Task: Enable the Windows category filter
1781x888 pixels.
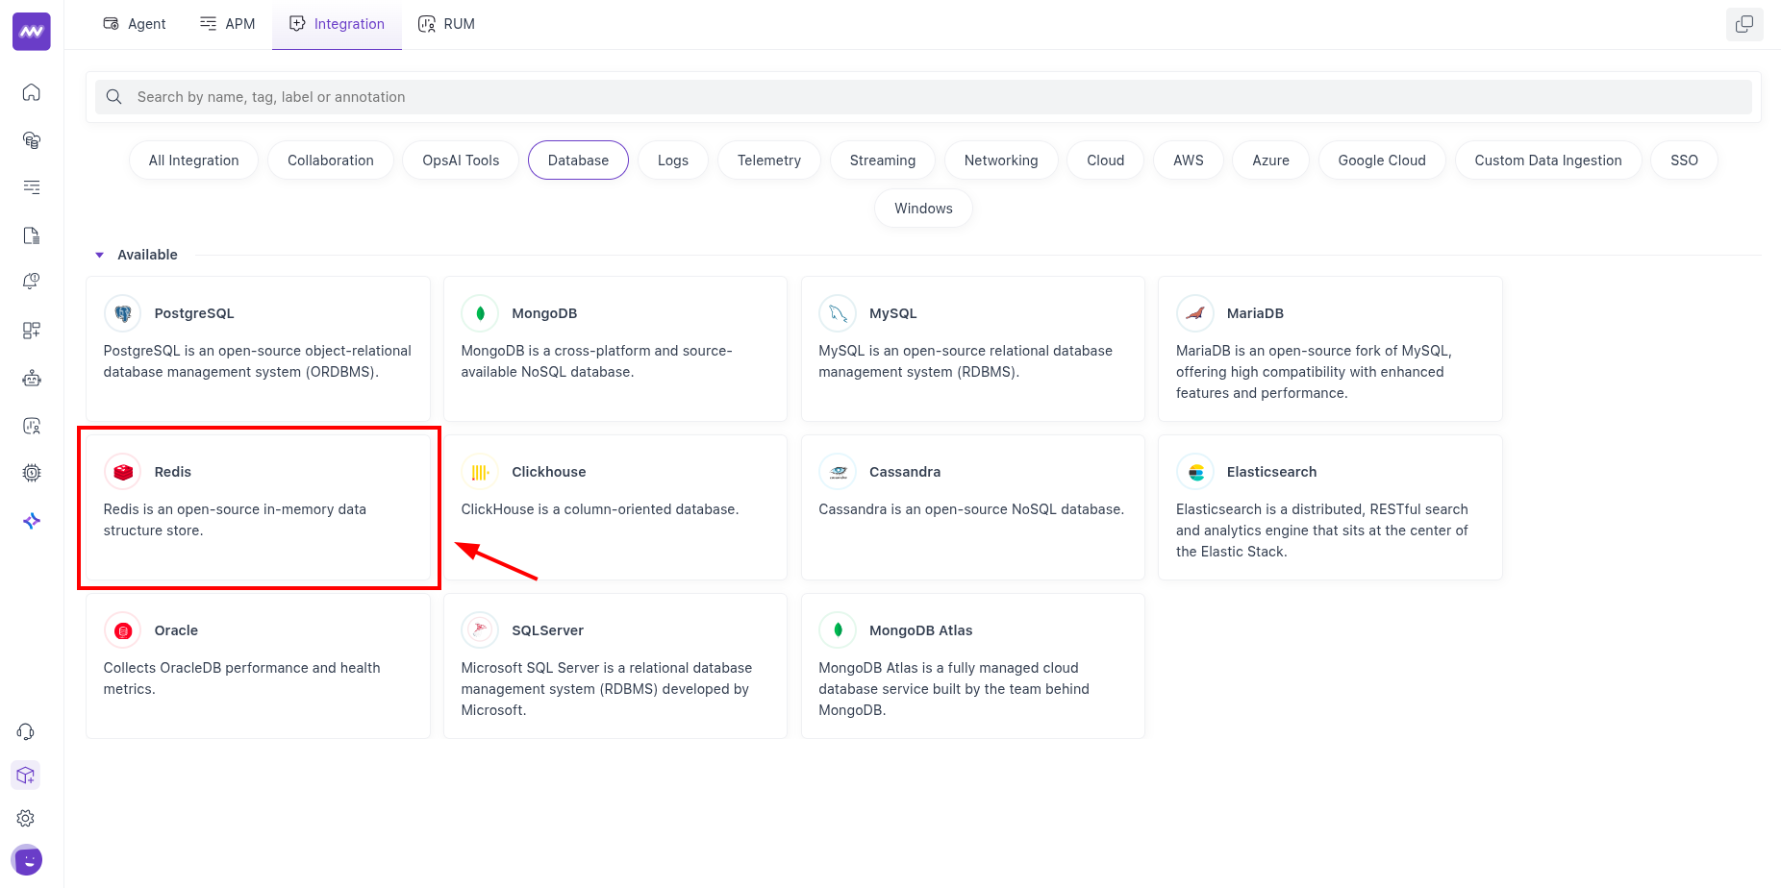Action: click(922, 208)
